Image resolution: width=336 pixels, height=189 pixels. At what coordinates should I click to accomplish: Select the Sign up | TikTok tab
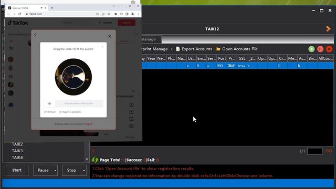coord(27,8)
